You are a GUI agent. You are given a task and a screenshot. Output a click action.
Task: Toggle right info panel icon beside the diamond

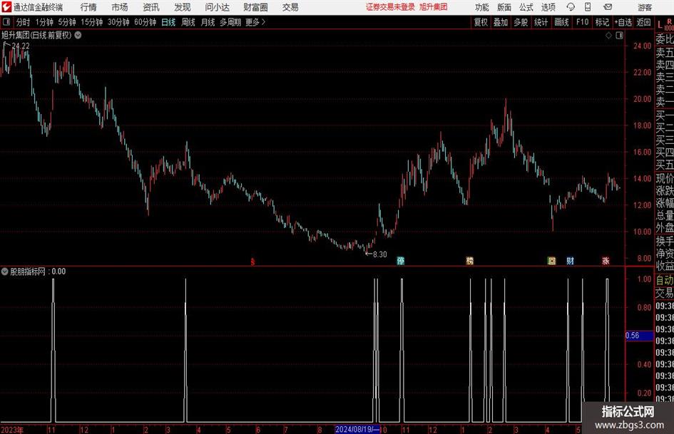coord(619,36)
